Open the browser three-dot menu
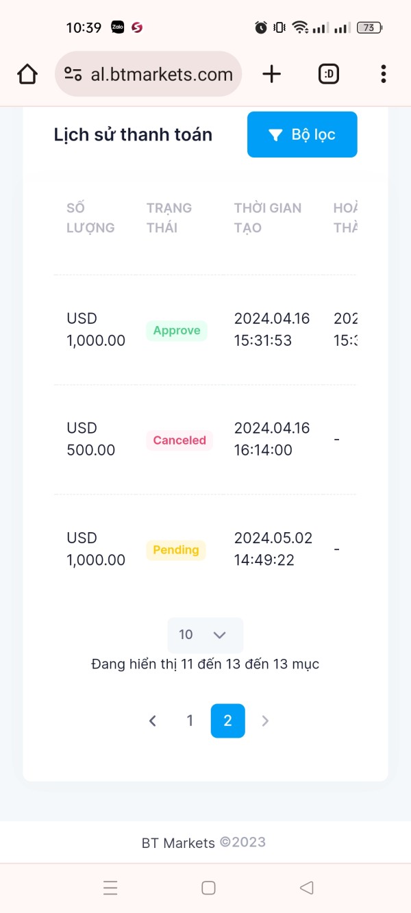This screenshot has height=913, width=411. coord(383,74)
